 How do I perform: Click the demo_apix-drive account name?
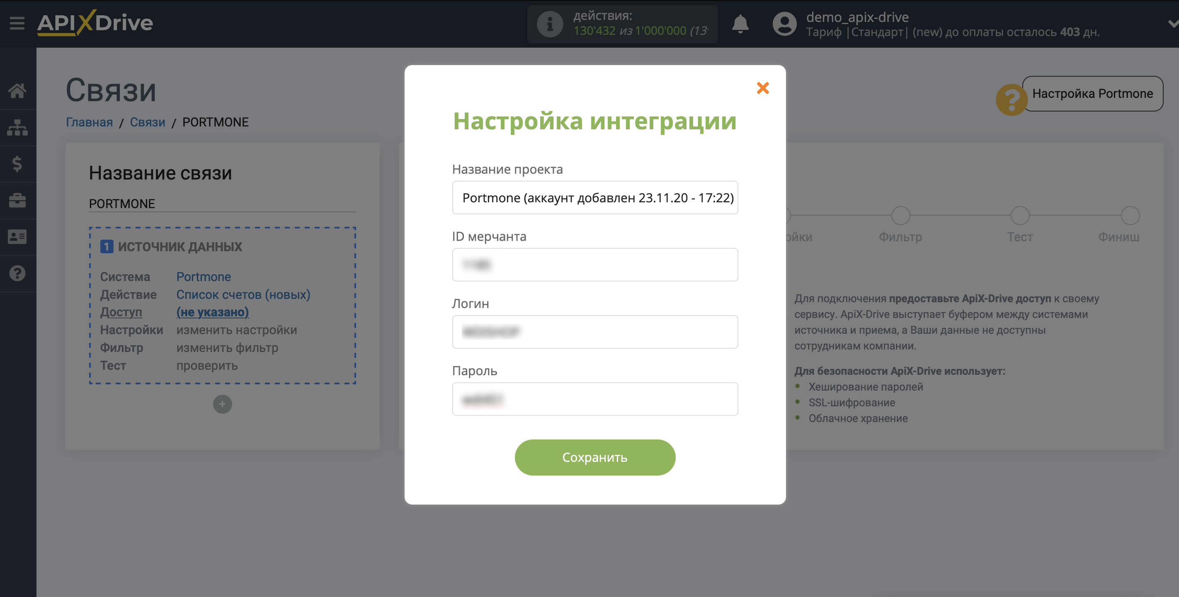[857, 17]
